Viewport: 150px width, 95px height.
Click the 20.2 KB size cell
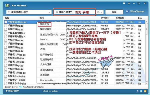tap(104, 83)
